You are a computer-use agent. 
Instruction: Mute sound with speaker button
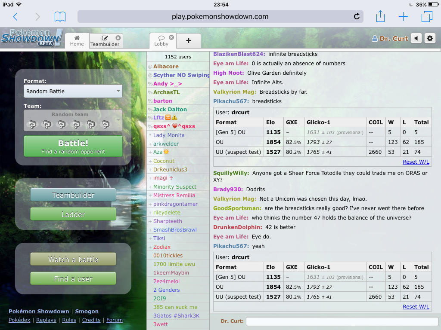pyautogui.click(x=416, y=38)
